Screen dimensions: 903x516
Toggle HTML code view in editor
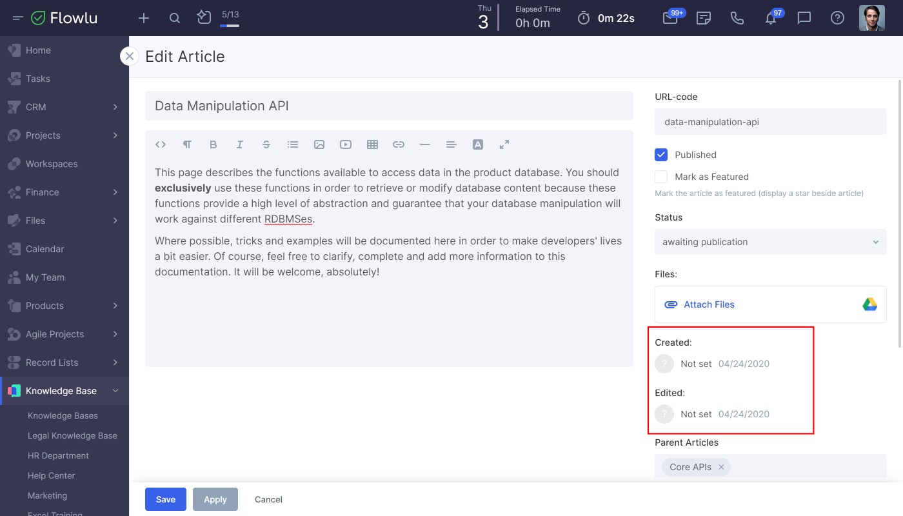pyautogui.click(x=161, y=144)
